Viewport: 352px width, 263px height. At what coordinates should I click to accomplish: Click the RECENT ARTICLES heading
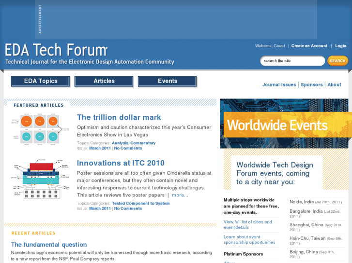(33, 233)
